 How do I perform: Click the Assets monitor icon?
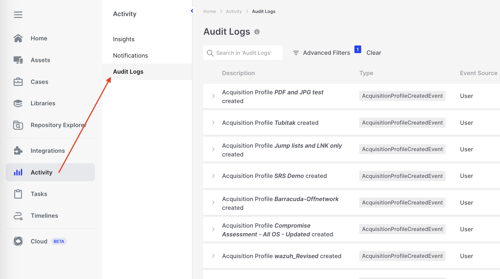18,60
